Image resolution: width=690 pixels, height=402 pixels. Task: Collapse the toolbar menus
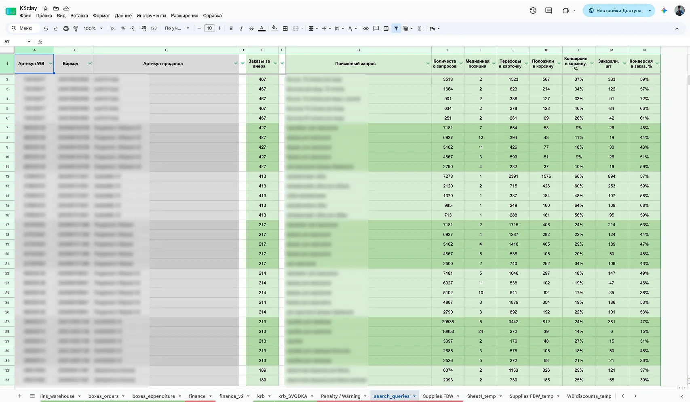677,29
